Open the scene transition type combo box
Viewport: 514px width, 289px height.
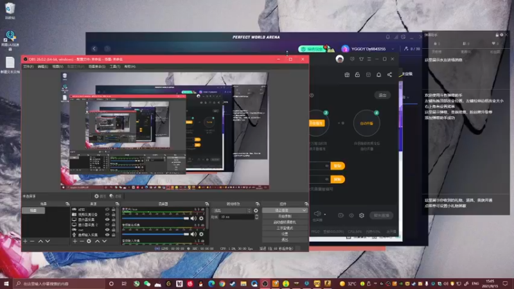[x=232, y=211]
